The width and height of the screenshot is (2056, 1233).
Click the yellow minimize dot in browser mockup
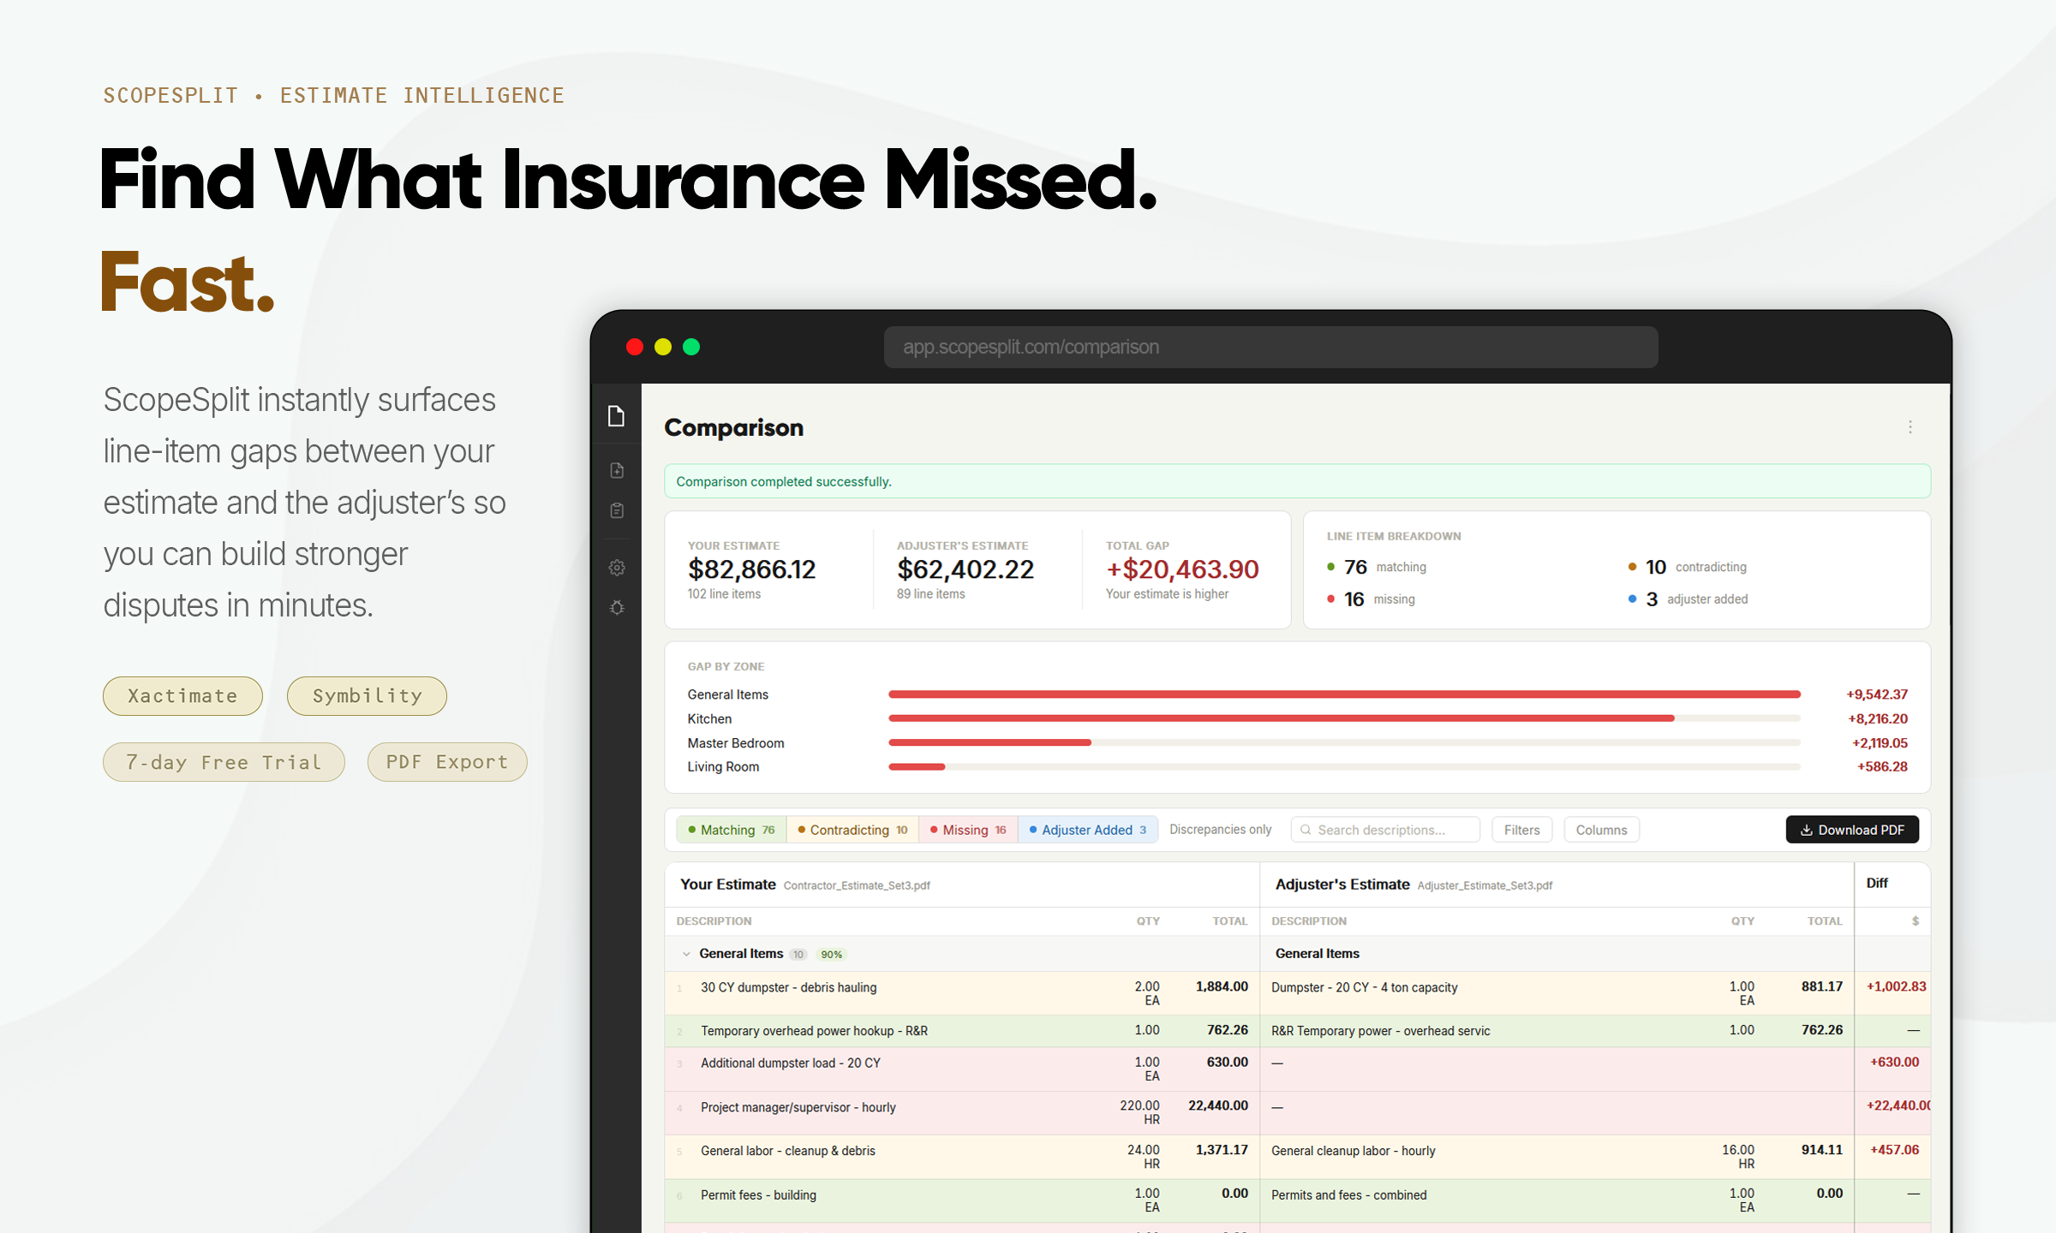pyautogui.click(x=663, y=347)
